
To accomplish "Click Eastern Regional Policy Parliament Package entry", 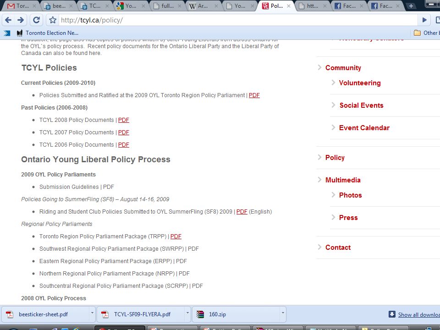I will (x=113, y=261).
